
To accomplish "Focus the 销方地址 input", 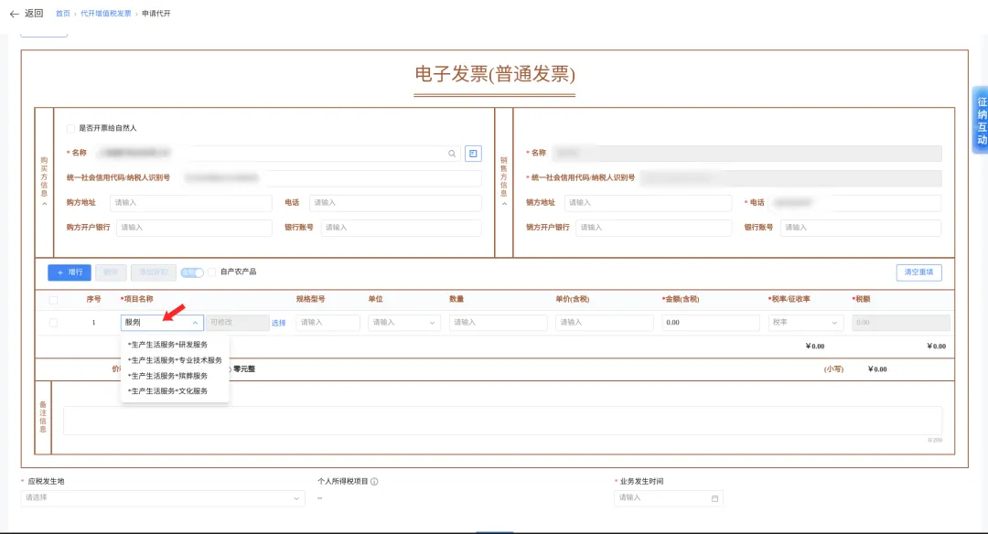I will pyautogui.click(x=648, y=203).
